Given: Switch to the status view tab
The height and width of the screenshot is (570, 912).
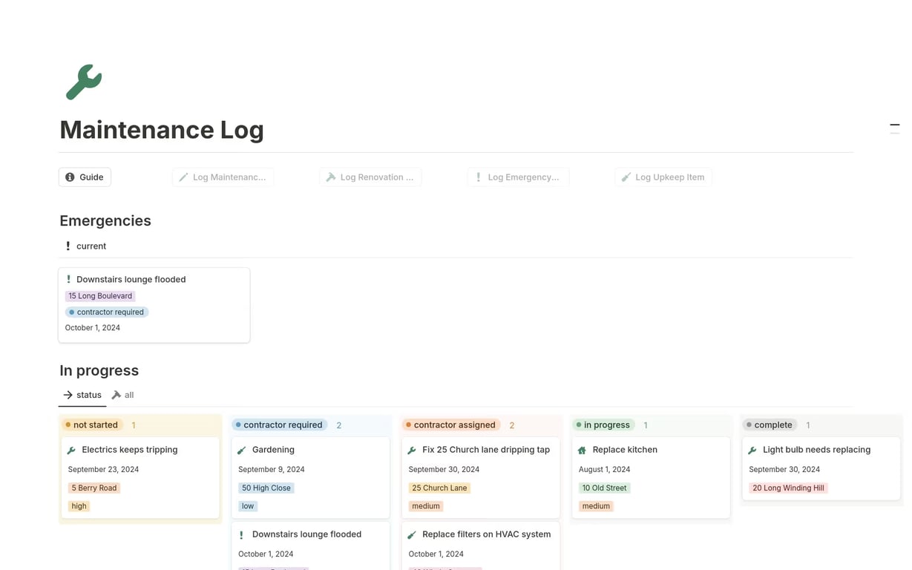Looking at the screenshot, I should click(x=82, y=396).
